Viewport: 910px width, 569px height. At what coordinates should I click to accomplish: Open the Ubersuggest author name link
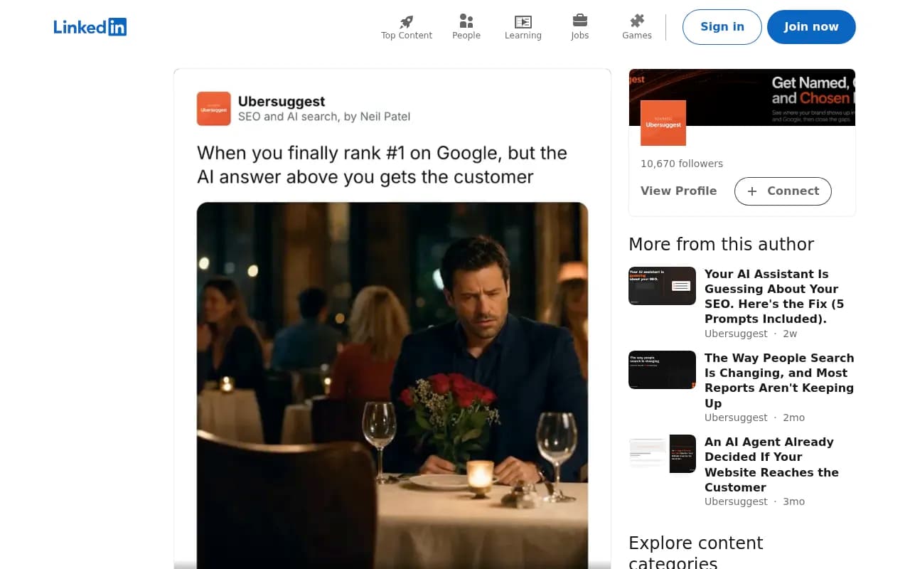pyautogui.click(x=282, y=101)
